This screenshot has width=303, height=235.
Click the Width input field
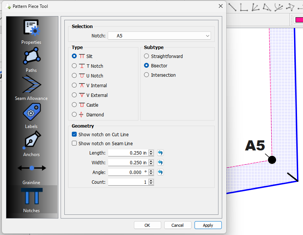click(x=128, y=162)
